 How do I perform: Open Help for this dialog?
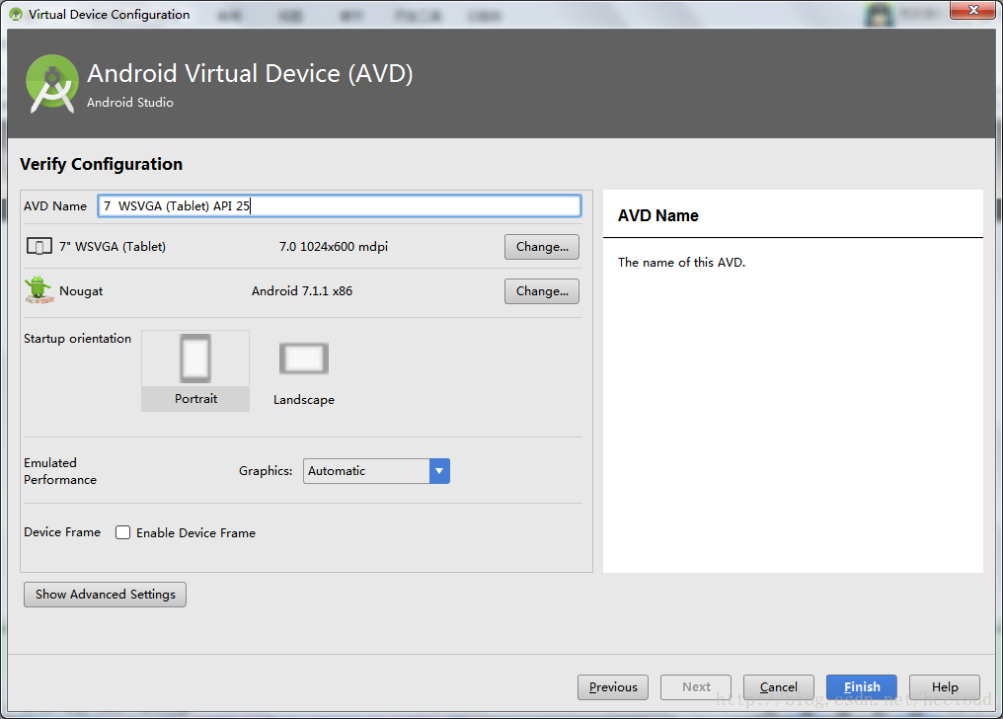(944, 687)
